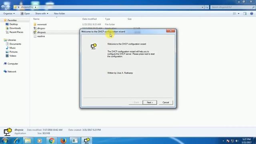Screen dimensions: 256x144
Task: Click the Forward navigation arrow
Action: [8, 7]
